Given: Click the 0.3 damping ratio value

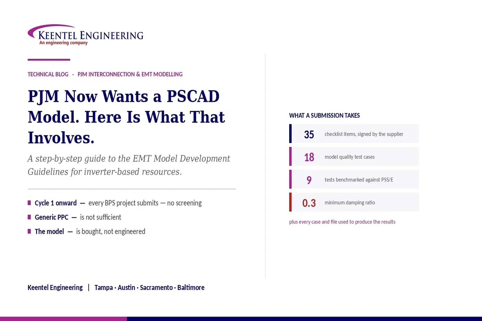Looking at the screenshot, I should 309,203.
